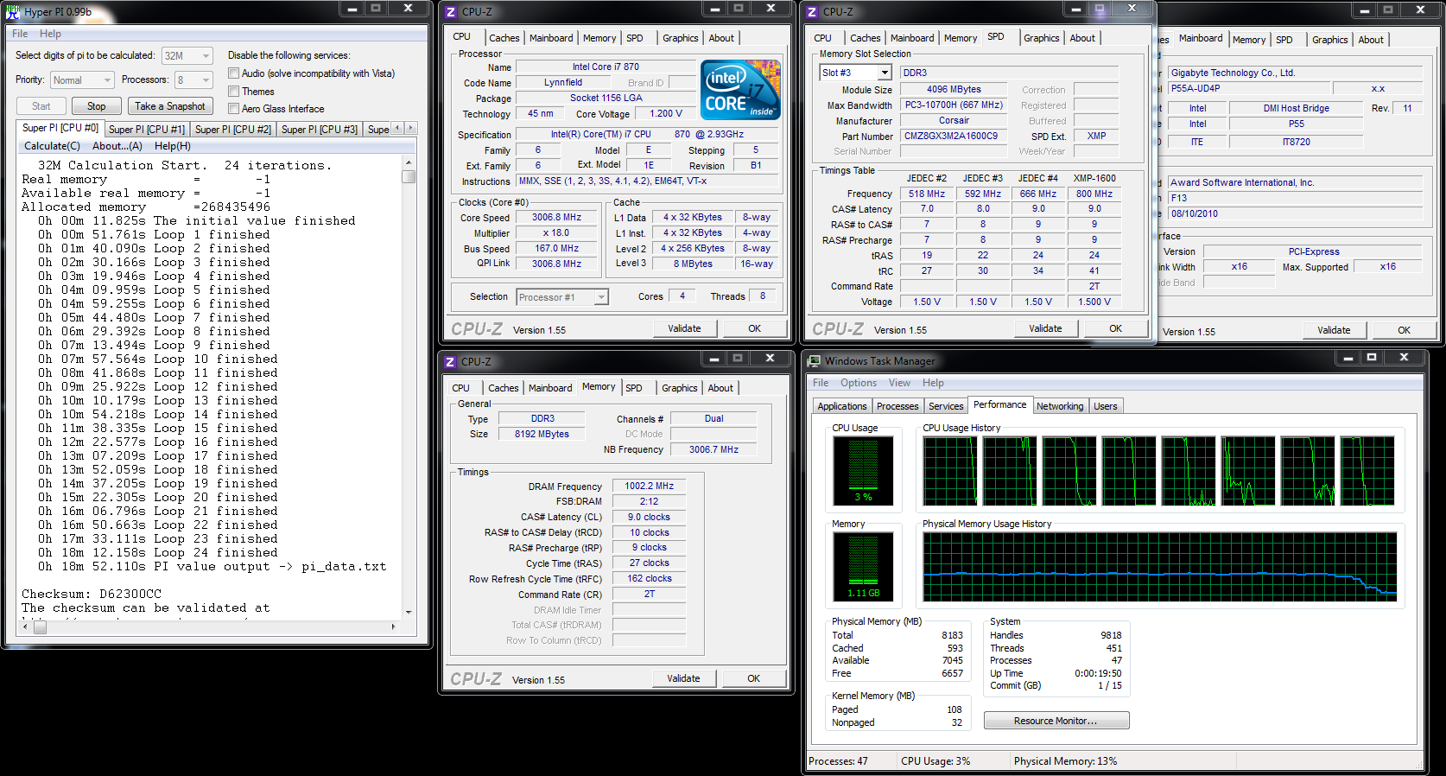Click the Super PI log scroll up arrow

click(x=409, y=162)
